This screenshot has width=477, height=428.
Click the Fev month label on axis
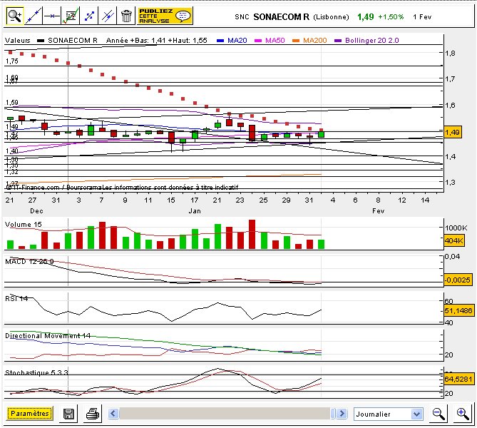tap(379, 211)
